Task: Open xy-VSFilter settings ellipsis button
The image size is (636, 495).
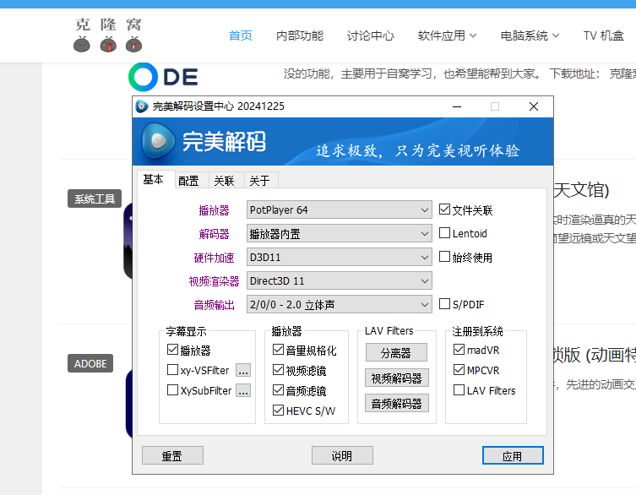Action: (x=243, y=370)
